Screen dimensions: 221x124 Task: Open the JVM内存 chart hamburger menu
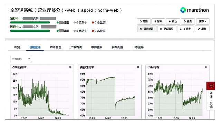click(206, 67)
